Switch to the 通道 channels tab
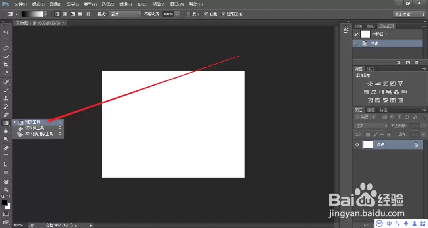 (x=371, y=110)
